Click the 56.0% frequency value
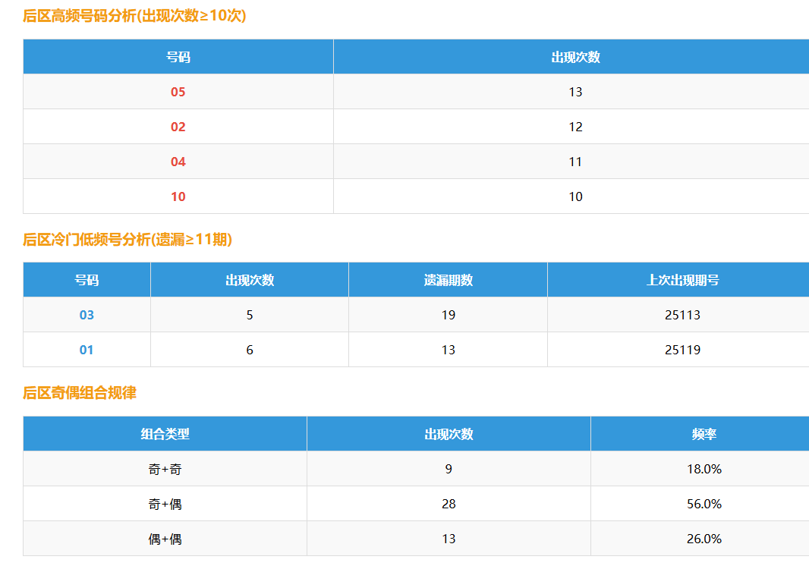The height and width of the screenshot is (569, 809). coord(704,504)
